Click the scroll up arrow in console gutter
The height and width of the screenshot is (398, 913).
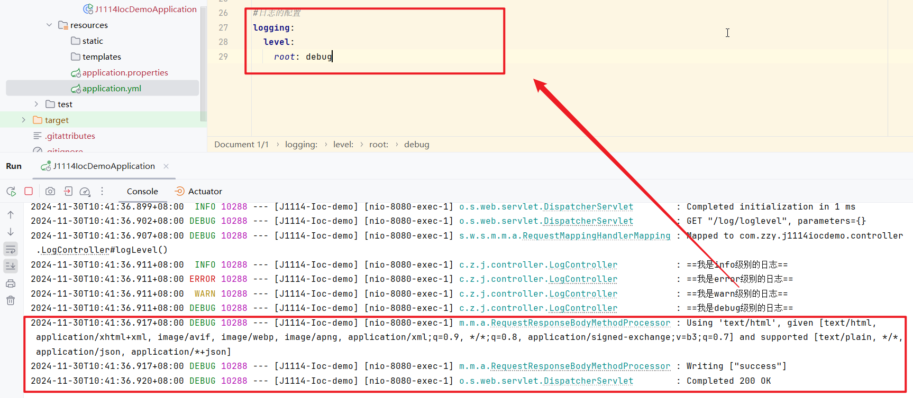(11, 215)
